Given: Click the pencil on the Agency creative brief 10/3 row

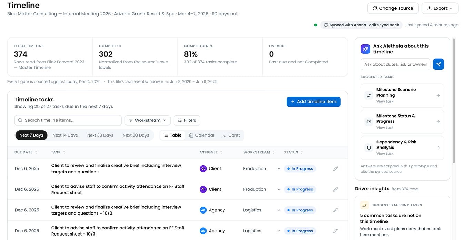Looking at the screenshot, I should (x=335, y=210).
